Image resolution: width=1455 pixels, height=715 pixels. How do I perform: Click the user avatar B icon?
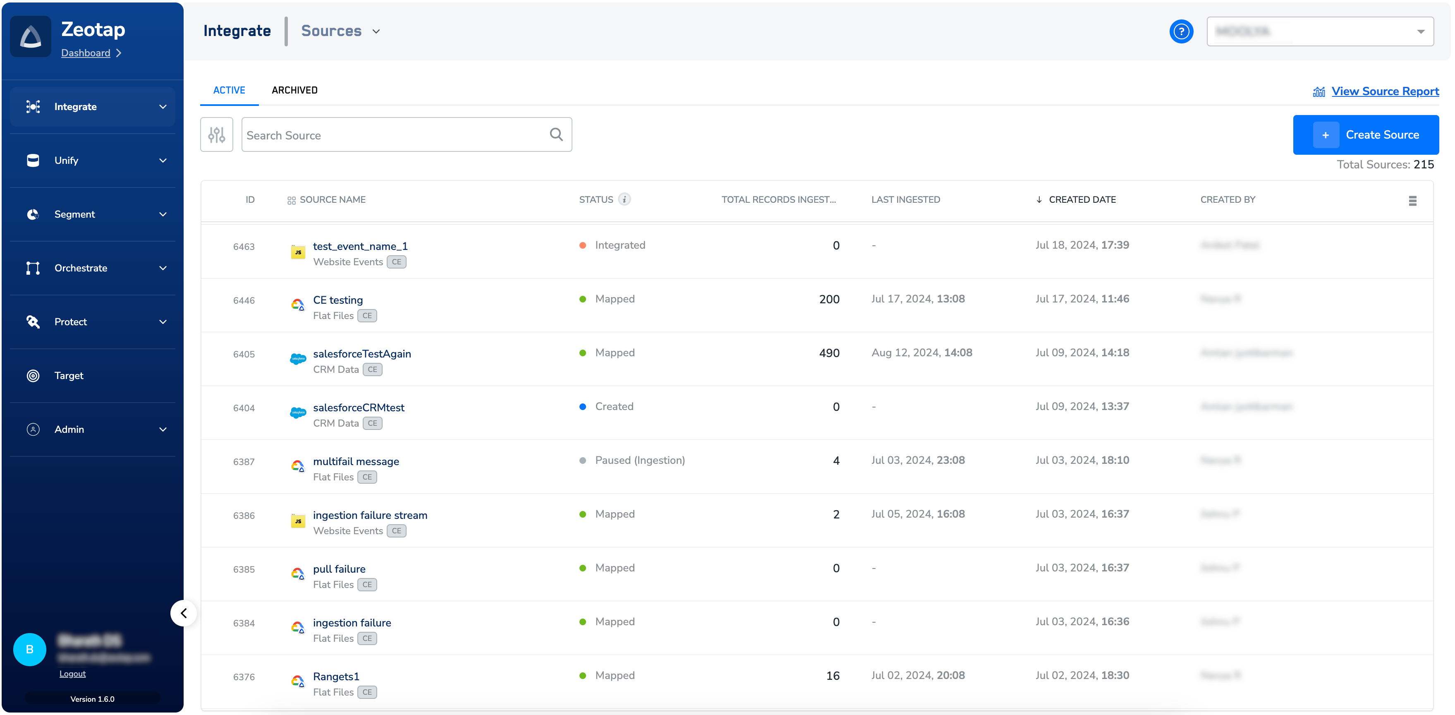click(29, 649)
